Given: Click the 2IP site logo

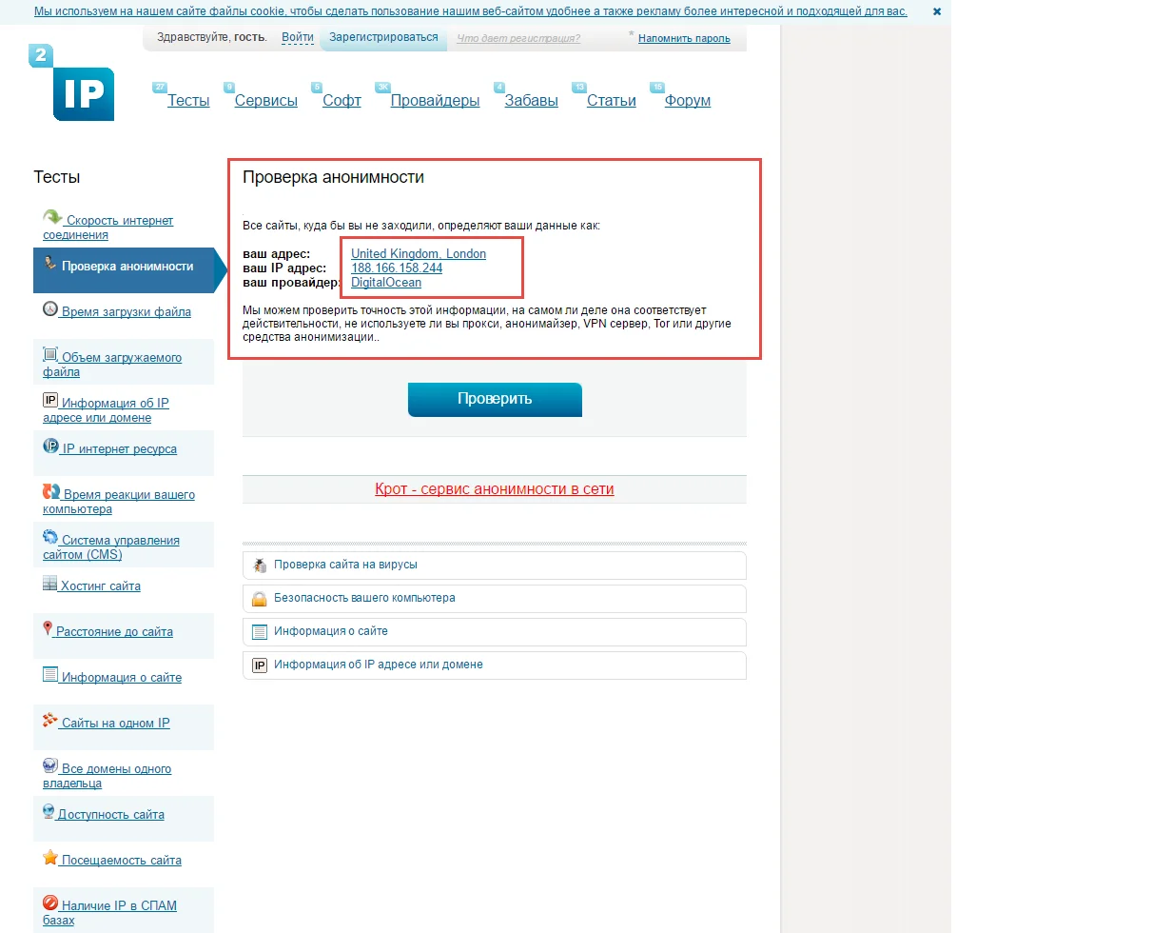Looking at the screenshot, I should coord(71,83).
